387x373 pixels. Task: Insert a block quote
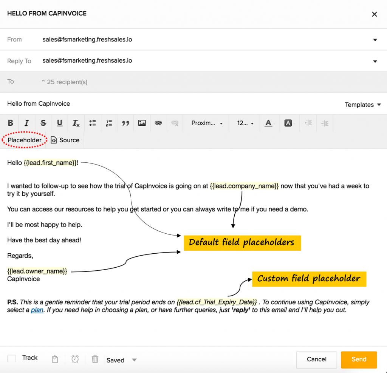(125, 123)
